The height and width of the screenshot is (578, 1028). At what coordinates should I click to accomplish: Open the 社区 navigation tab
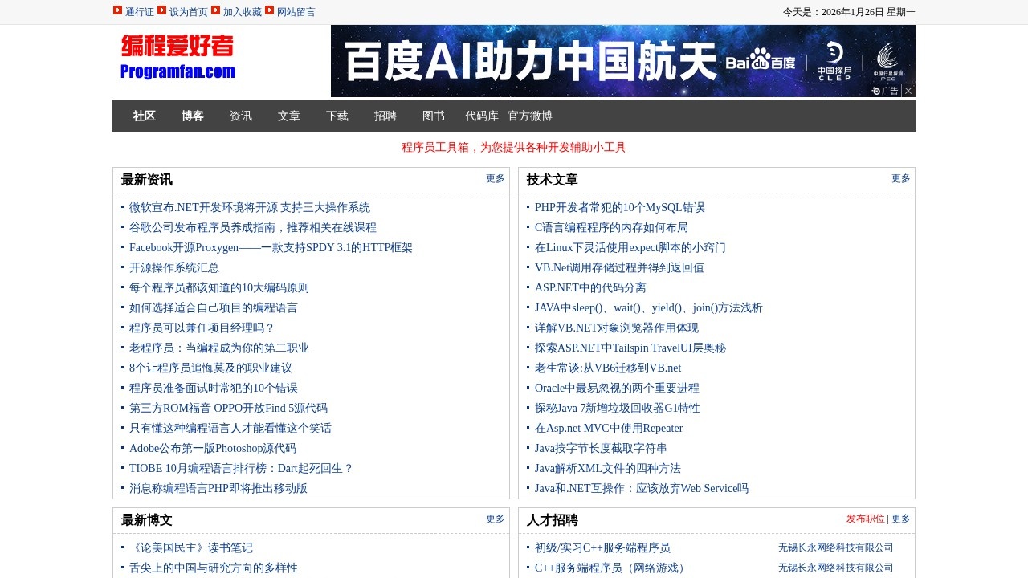(145, 116)
